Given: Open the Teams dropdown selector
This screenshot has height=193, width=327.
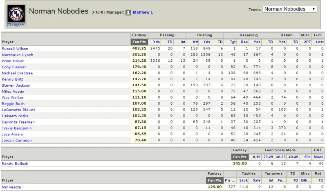Looking at the screenshot, I should point(290,9).
